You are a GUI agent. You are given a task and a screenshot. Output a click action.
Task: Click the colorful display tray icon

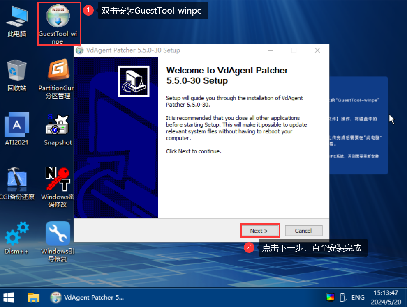330,297
